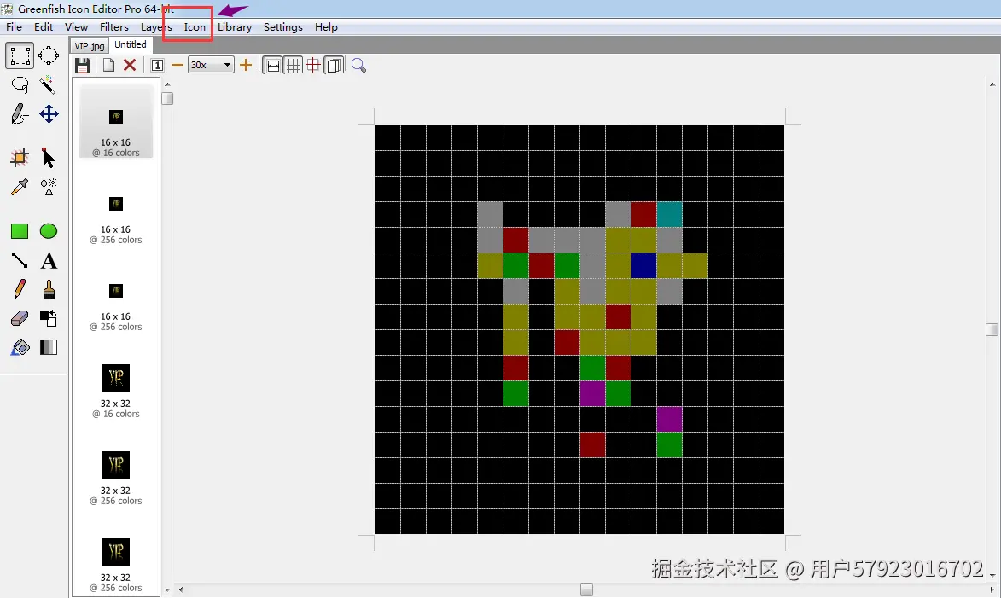Select the line drawing tool
The height and width of the screenshot is (598, 1001).
click(20, 260)
